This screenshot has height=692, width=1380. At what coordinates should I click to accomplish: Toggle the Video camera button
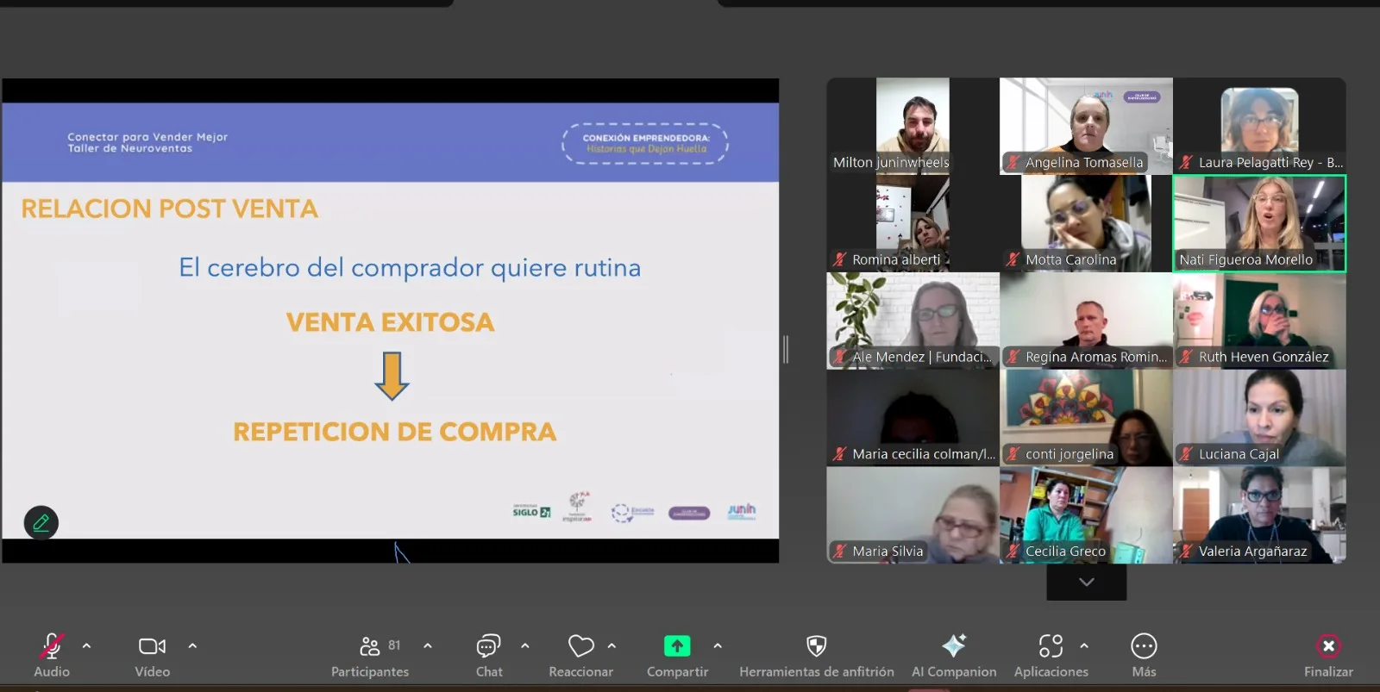click(152, 654)
